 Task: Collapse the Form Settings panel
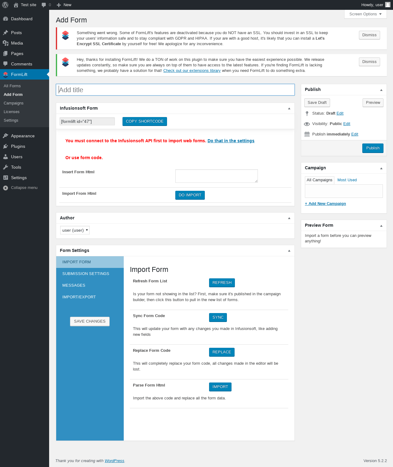pos(289,251)
